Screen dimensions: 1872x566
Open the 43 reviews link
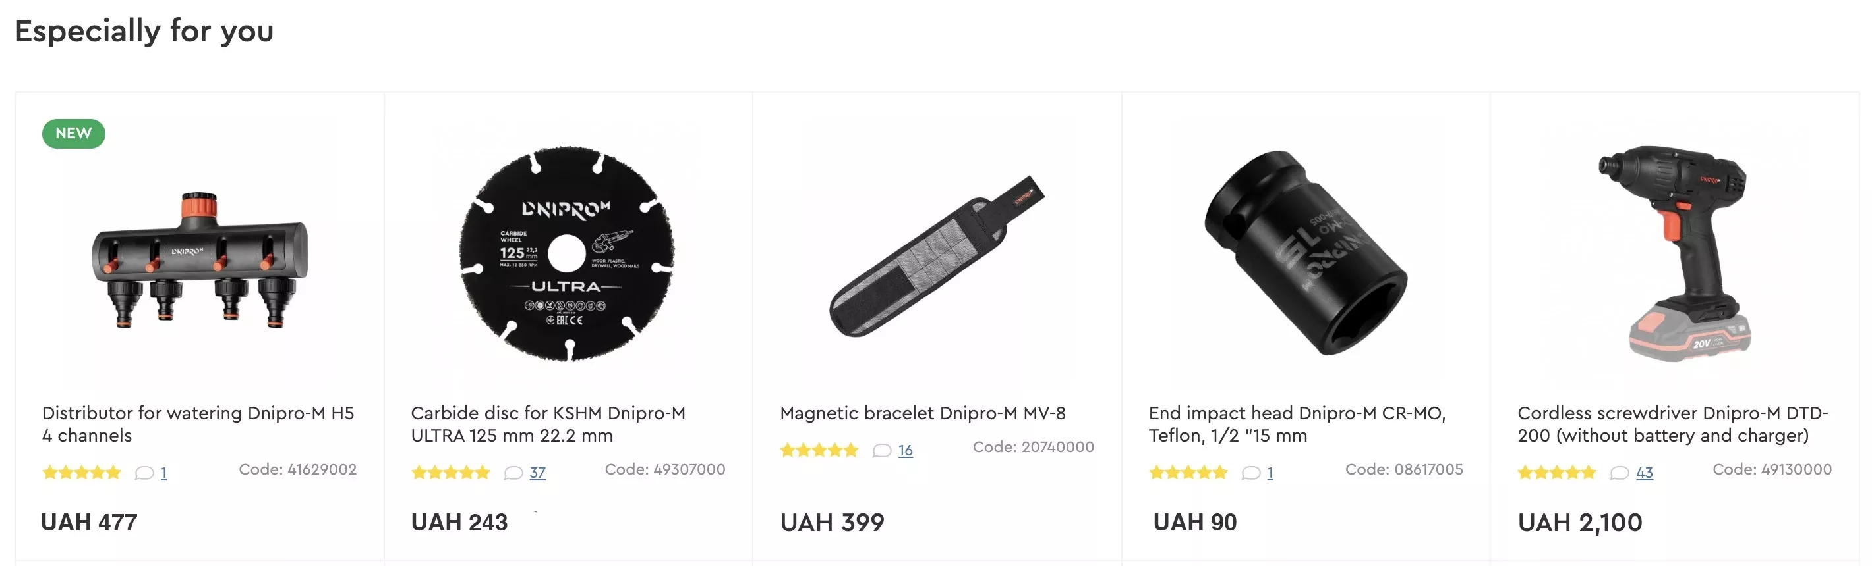point(1645,473)
